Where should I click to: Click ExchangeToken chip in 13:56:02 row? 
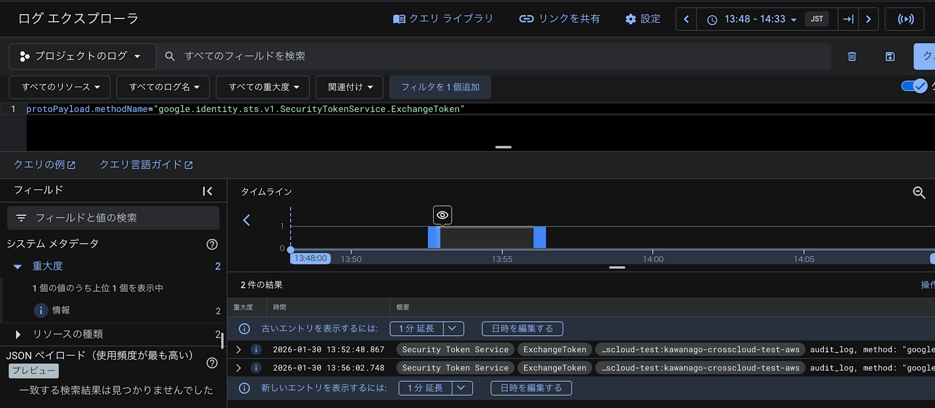554,368
